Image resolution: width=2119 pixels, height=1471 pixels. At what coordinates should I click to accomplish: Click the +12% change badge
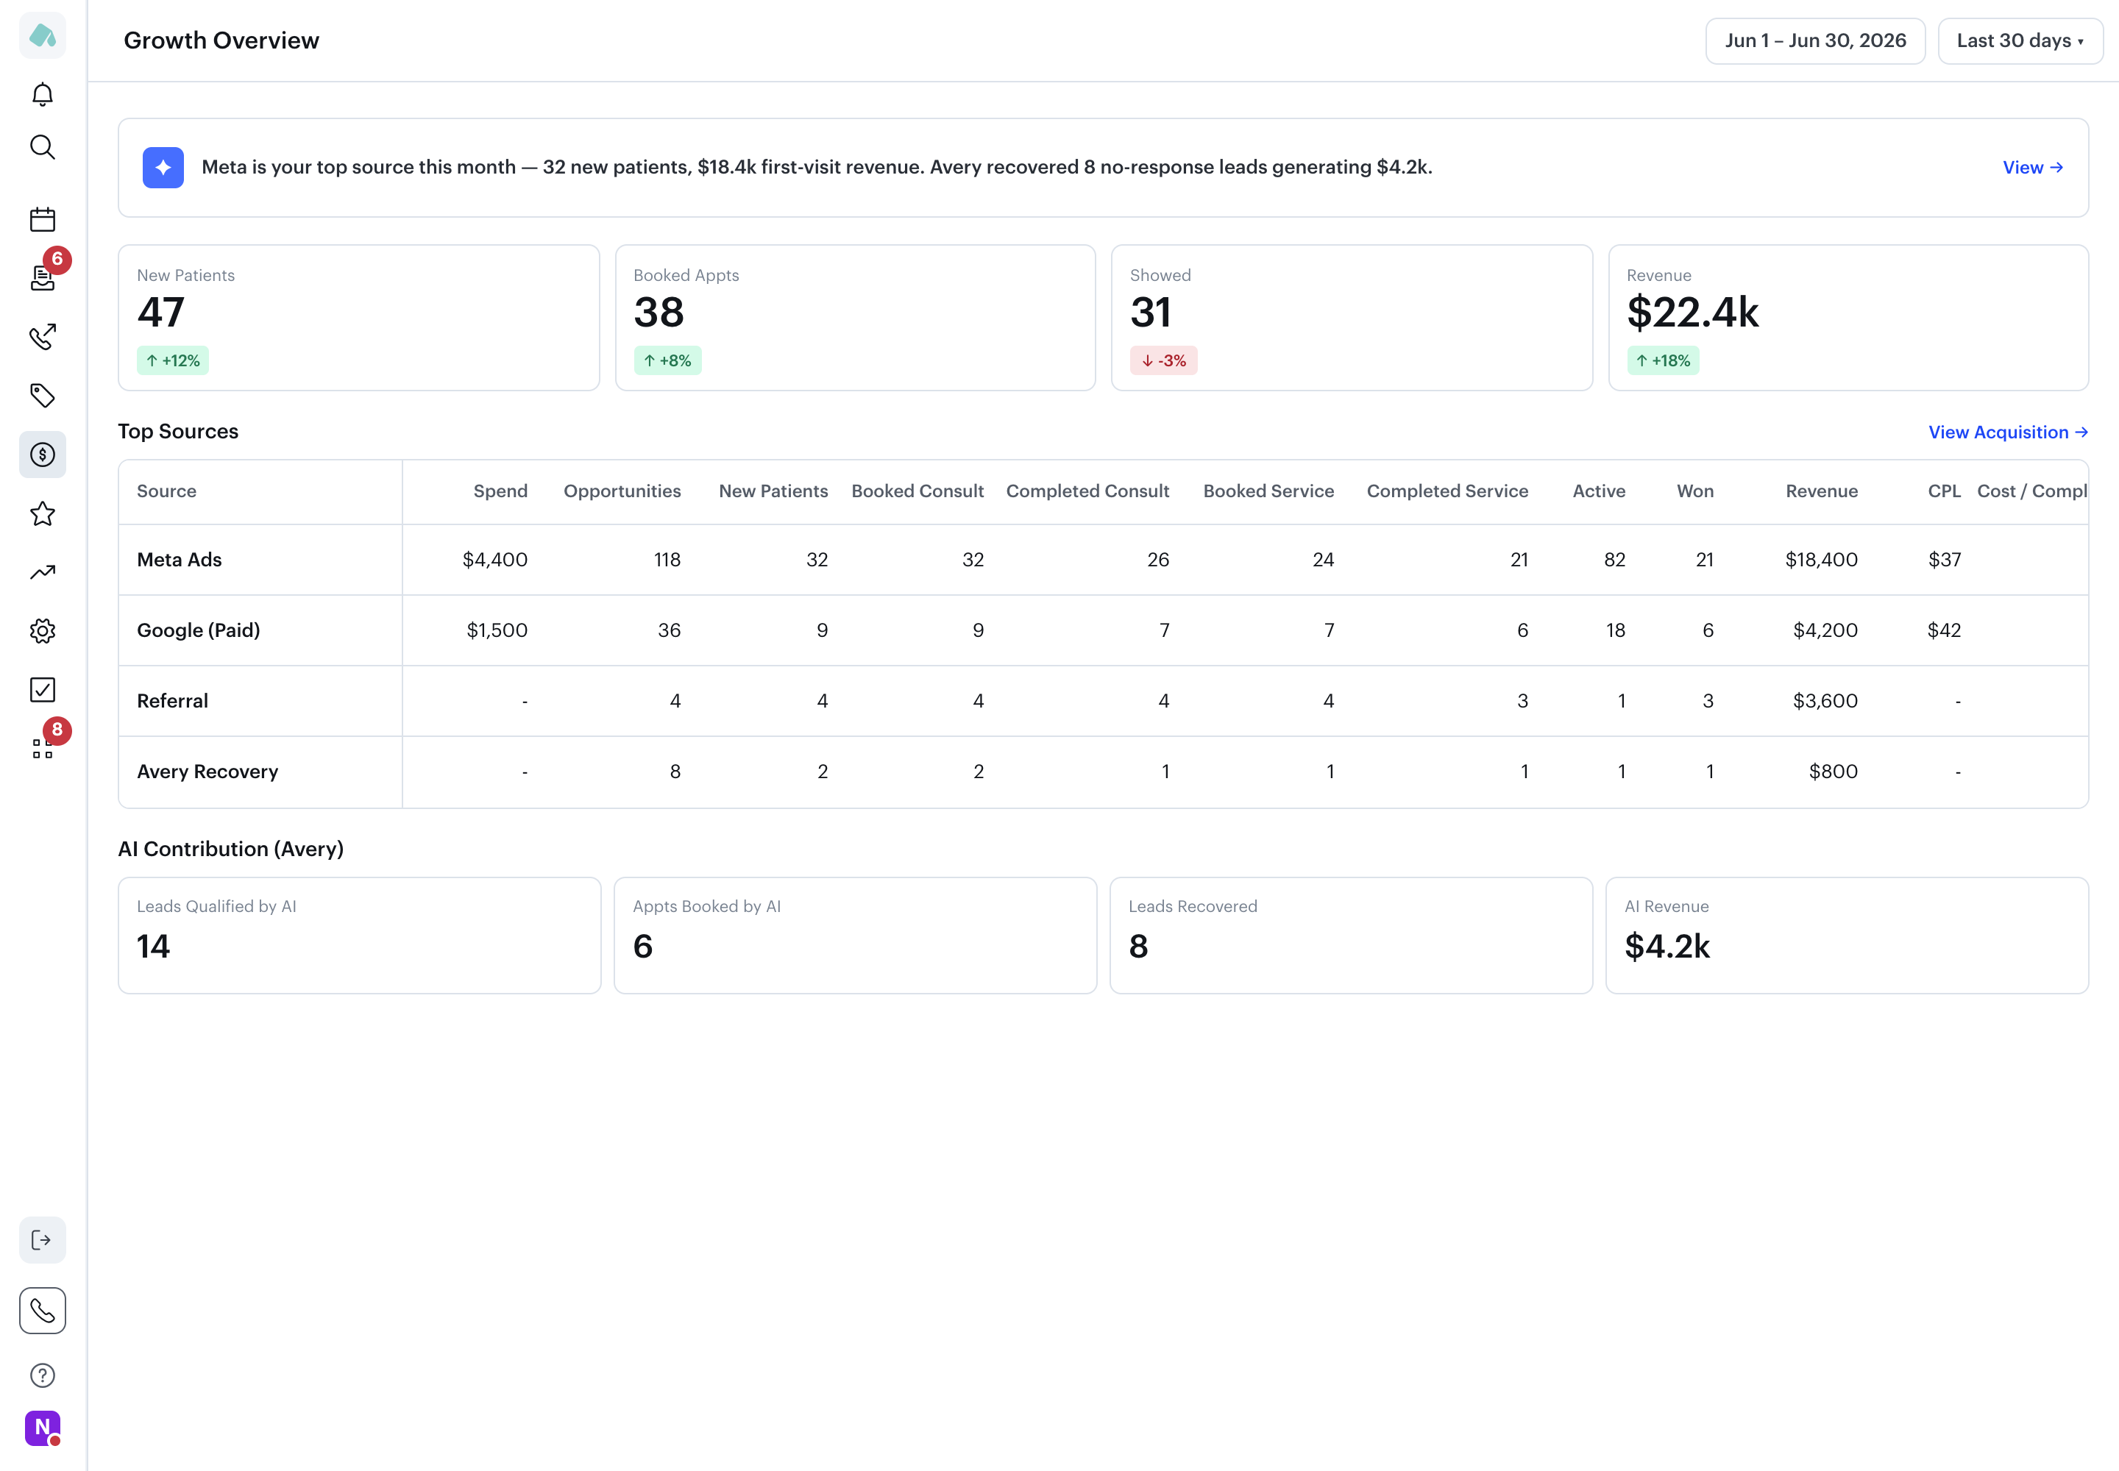tap(174, 360)
